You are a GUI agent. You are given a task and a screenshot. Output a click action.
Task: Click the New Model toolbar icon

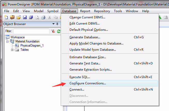point(6,17)
